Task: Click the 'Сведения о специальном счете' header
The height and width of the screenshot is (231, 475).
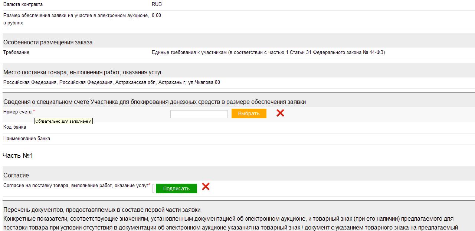Action: coord(154,102)
